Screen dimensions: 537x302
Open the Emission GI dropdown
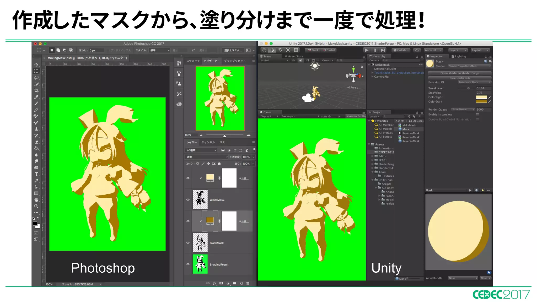click(474, 82)
